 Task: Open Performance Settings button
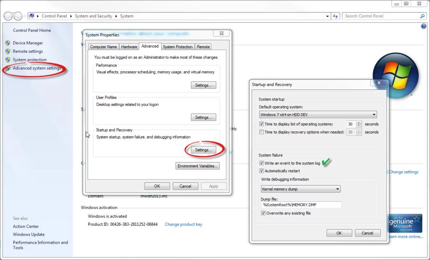click(x=203, y=85)
